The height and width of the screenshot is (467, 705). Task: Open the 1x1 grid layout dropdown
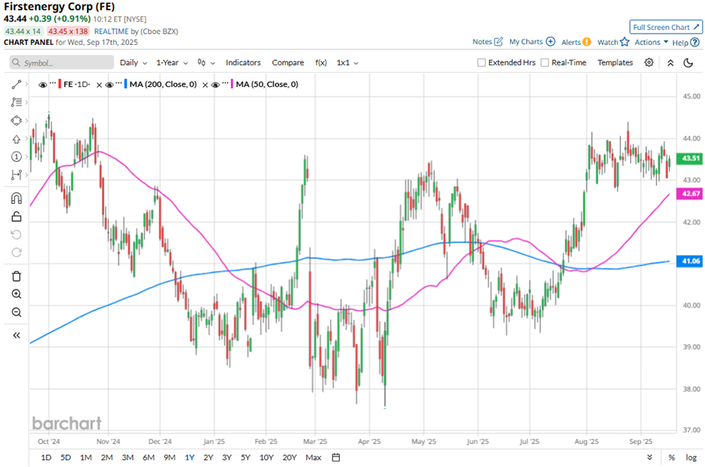pyautogui.click(x=347, y=63)
